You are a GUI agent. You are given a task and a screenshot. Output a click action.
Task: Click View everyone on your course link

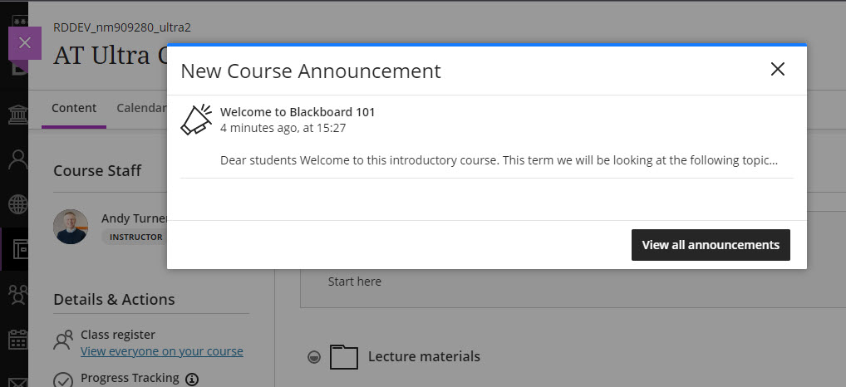click(x=162, y=351)
